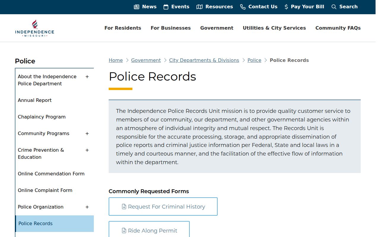Open the Events link in the top bar
Viewport: 380px width, 237px height.
[176, 7]
